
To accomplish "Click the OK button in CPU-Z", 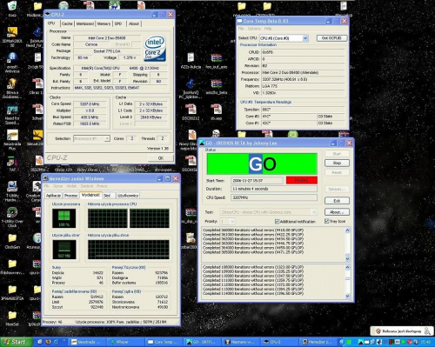I will 161,158.
